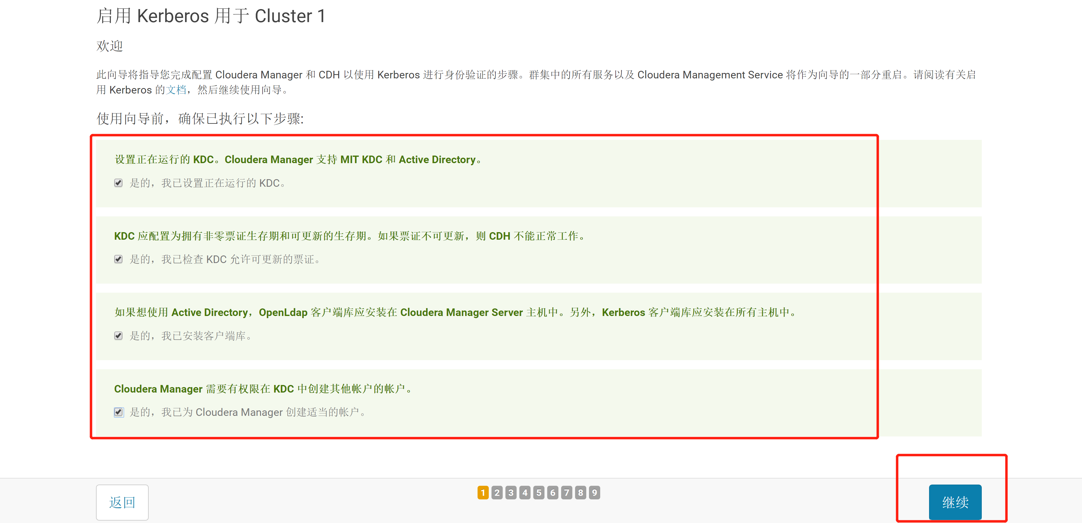
Task: Open the Kerberos 文档 documentation link
Action: tap(177, 90)
